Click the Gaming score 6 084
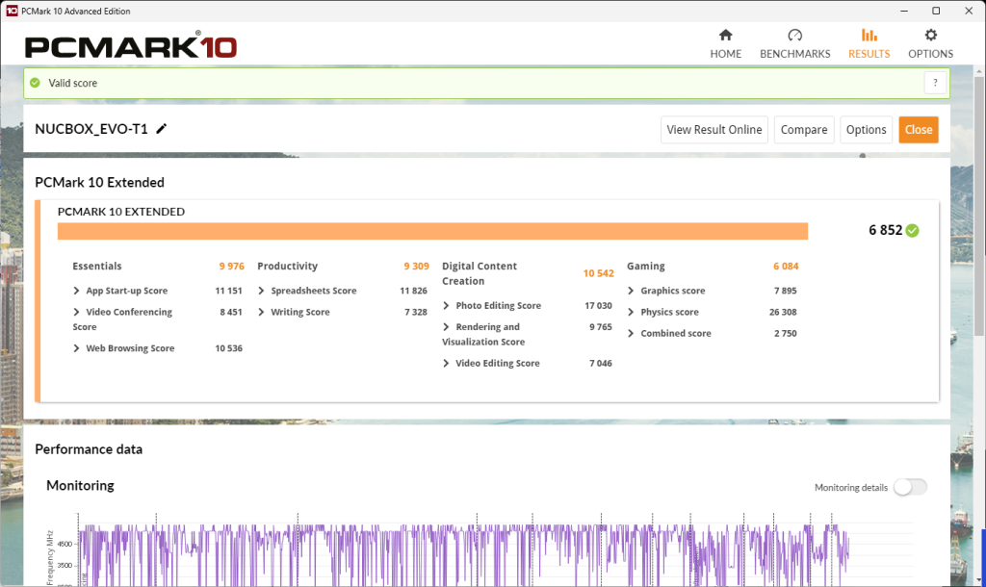Screen dimensions: 986x587 786,266
